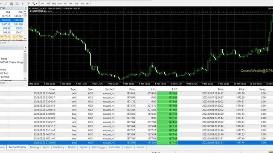The height and width of the screenshot is (153, 273).
Task: Select Market Watch row with bid 0.61512
Action: 12,24
